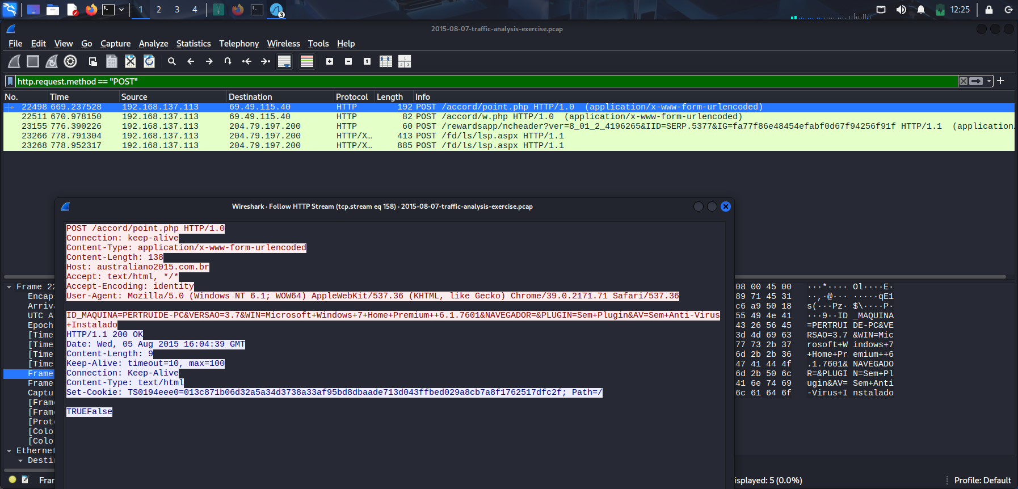Reload this capture file
Image resolution: width=1018 pixels, height=489 pixels.
click(149, 61)
